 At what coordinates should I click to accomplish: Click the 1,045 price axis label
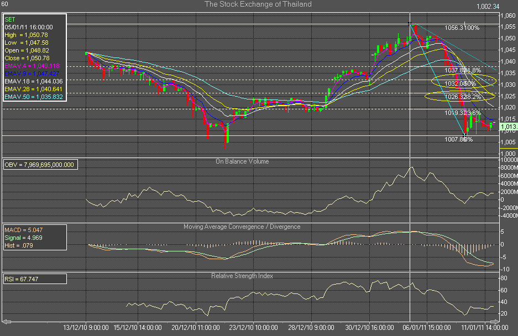click(x=508, y=50)
